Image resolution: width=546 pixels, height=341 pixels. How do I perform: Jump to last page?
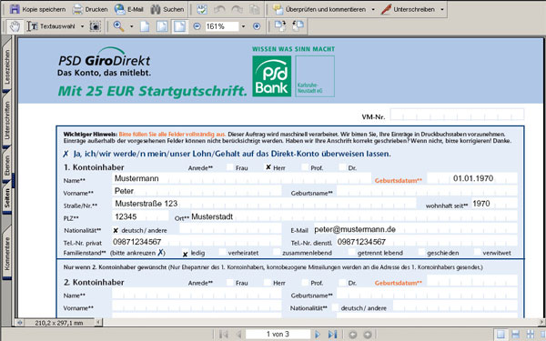tap(332, 335)
